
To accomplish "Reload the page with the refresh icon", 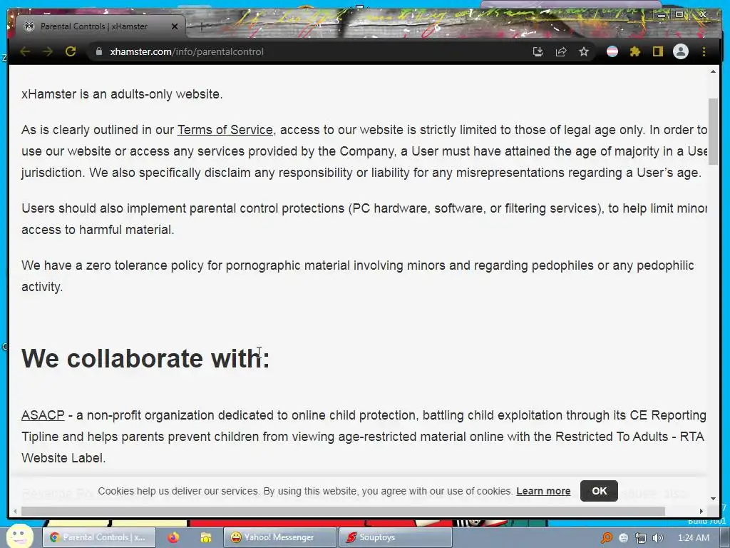I will pos(71,51).
